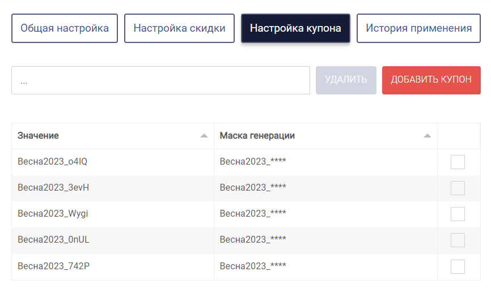Select the Весна2023_0nUL coupon value
The width and height of the screenshot is (491, 293).
click(x=53, y=240)
